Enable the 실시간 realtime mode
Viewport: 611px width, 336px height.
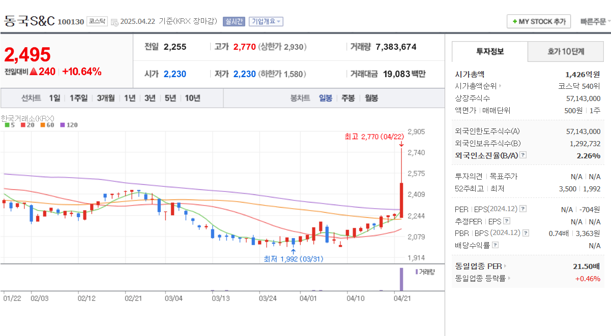tap(231, 21)
